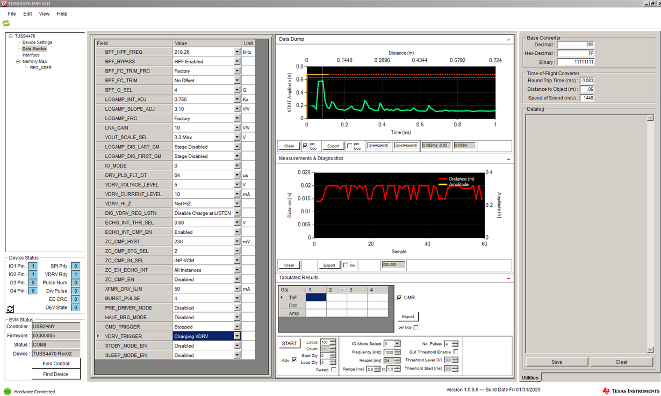Image resolution: width=661 pixels, height=396 pixels.
Task: Open the ECHO_INT_THR_SEL dropdown
Action: tap(237, 222)
